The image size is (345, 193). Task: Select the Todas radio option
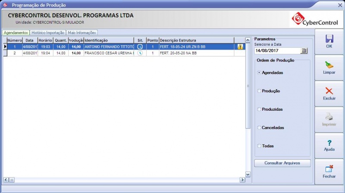coord(259,146)
